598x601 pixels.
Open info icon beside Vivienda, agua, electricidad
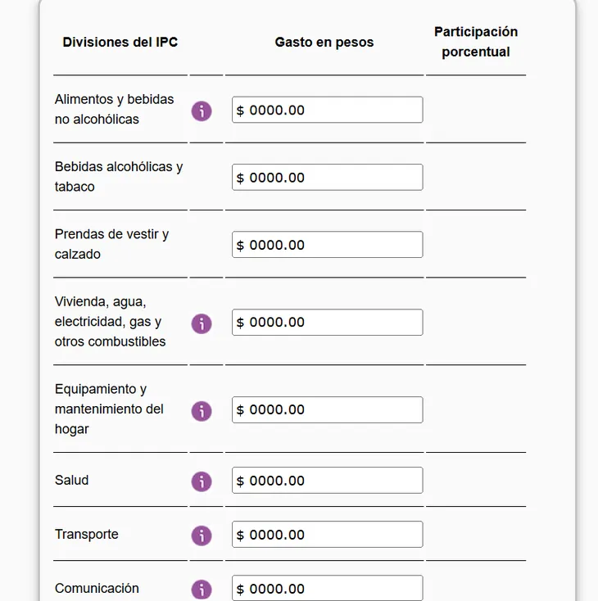tap(202, 323)
